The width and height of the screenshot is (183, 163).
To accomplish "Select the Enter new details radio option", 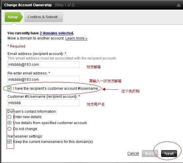I will tap(10, 117).
